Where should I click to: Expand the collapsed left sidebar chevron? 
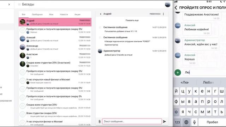(x=9, y=5)
